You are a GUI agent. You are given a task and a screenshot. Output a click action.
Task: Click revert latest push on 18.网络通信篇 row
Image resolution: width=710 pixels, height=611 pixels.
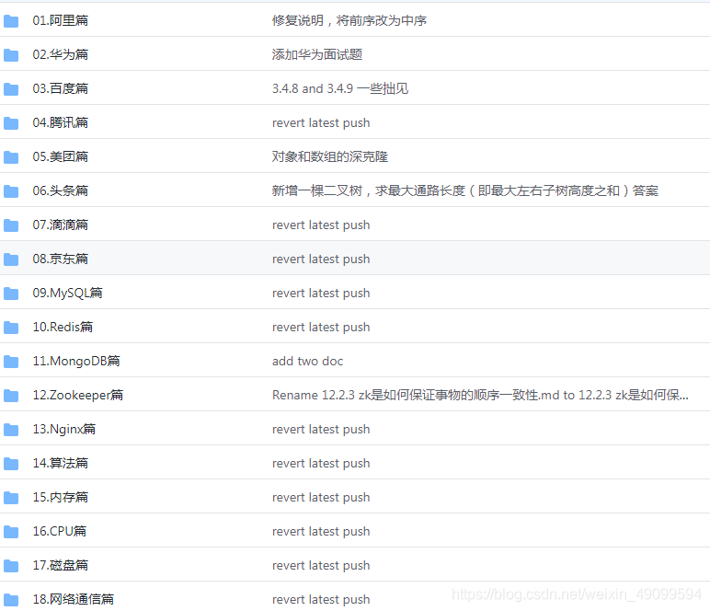point(321,599)
